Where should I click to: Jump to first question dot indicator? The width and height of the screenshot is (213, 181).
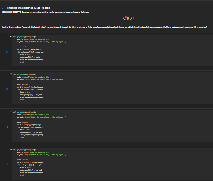point(125,18)
